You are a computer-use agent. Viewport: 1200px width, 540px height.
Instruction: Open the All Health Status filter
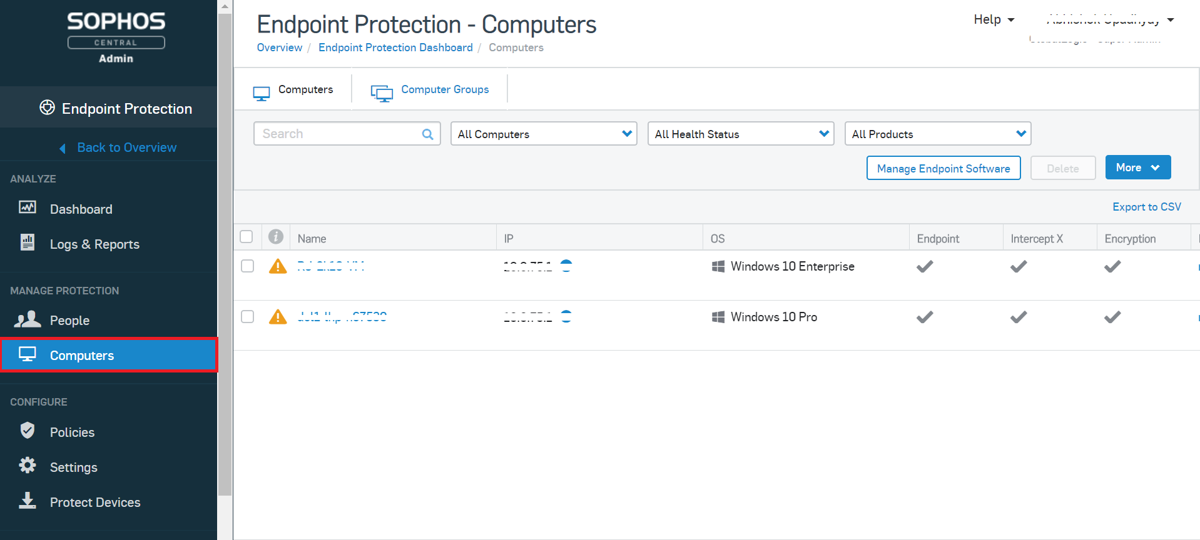pos(740,134)
